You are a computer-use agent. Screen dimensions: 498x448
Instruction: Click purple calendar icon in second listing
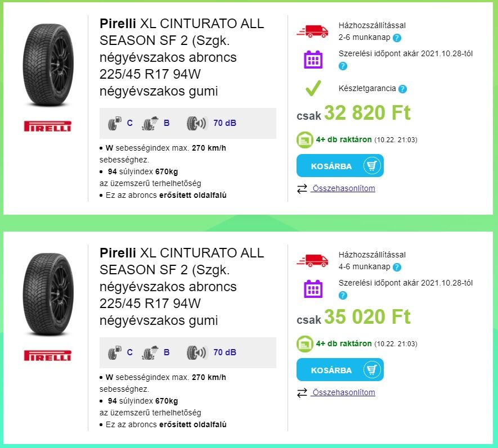coord(313,289)
